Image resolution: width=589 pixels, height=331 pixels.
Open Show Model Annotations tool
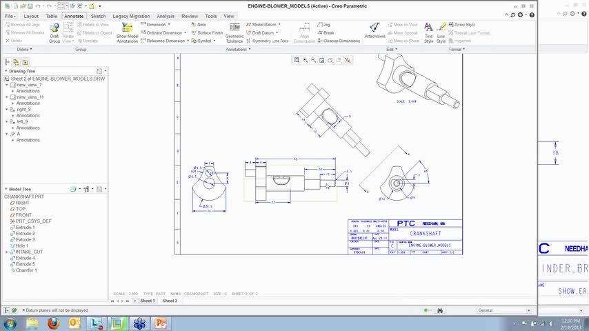(x=128, y=32)
